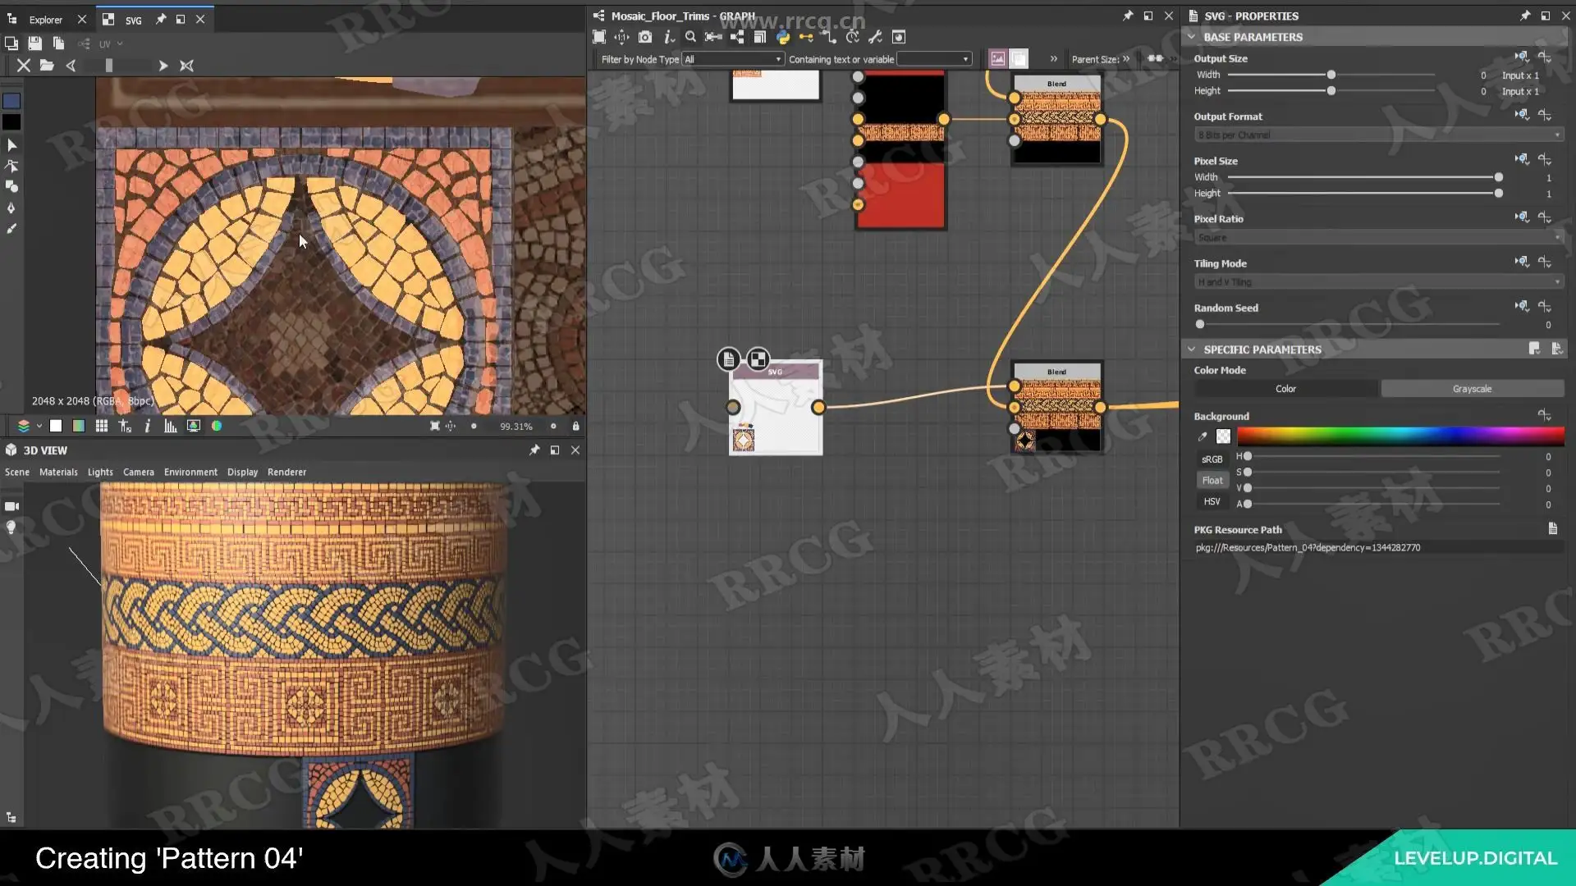The height and width of the screenshot is (886, 1576).
Task: Collapse the BASE PARAMETERS section
Action: tap(1191, 37)
